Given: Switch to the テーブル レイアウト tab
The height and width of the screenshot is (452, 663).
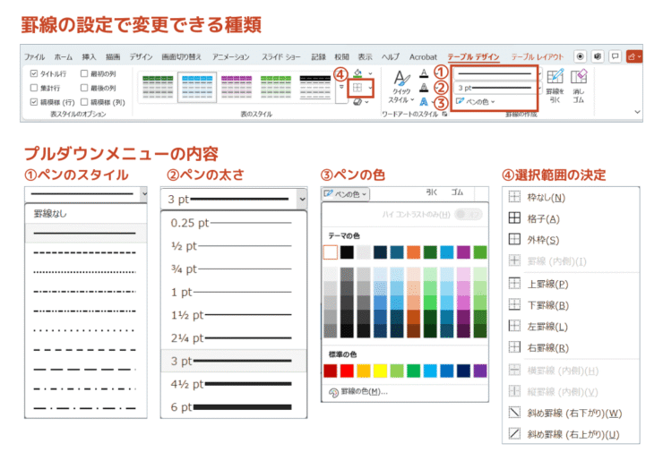Looking at the screenshot, I should pyautogui.click(x=537, y=56).
